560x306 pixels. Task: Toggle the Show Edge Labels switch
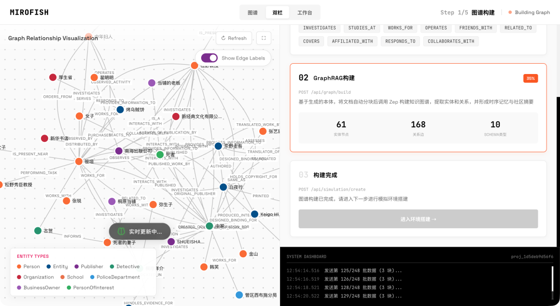coord(209,58)
